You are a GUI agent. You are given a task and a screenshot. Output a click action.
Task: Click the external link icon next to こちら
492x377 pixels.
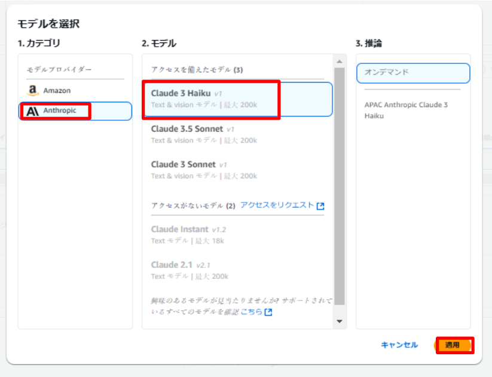[x=268, y=312]
